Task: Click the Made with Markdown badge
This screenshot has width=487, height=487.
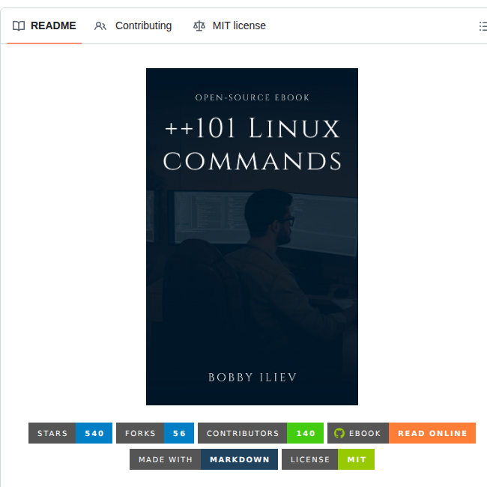Action: pos(204,459)
